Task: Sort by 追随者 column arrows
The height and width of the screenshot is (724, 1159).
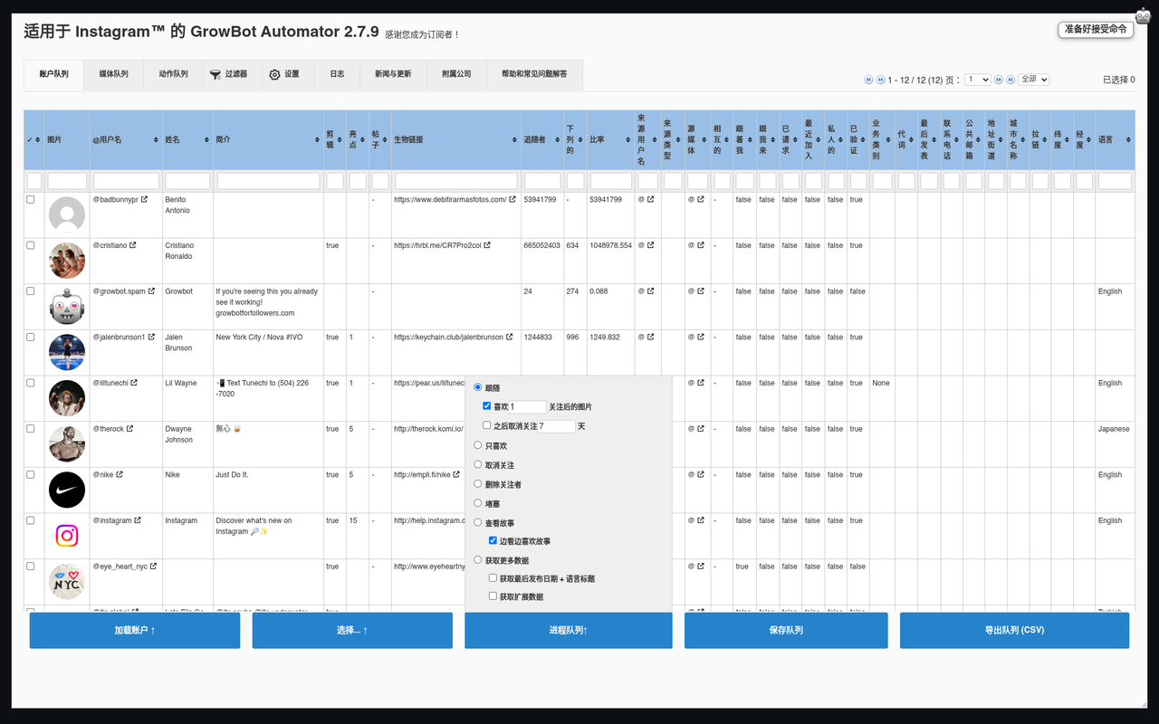Action: (x=558, y=140)
